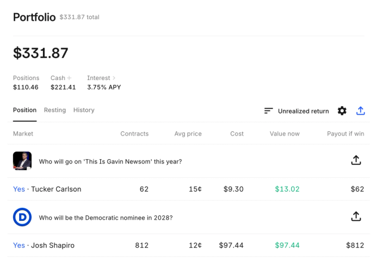Viewport: 382px width, 268px height.
Task: Click the Yes Josh Shapiro position
Action: pos(44,245)
